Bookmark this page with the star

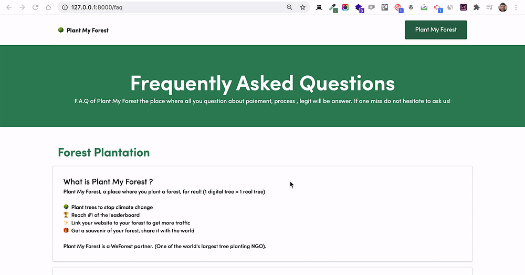pos(303,7)
